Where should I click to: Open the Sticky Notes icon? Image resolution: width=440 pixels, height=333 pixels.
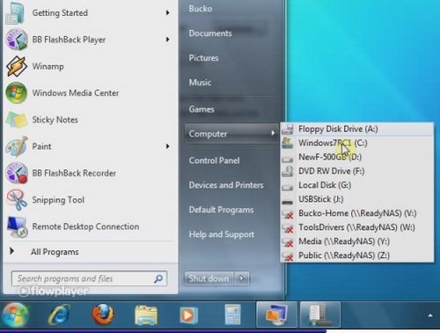click(x=17, y=120)
